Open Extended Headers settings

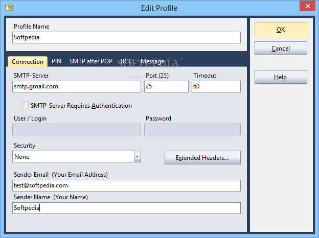point(202,157)
